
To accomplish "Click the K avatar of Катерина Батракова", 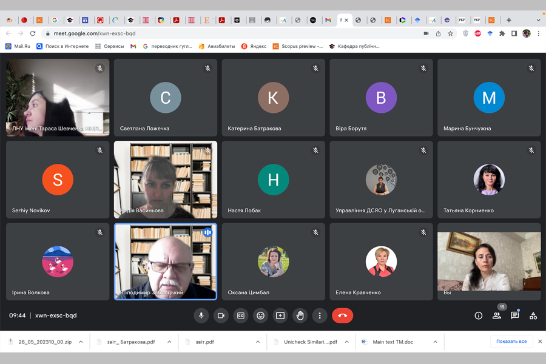I will pyautogui.click(x=274, y=98).
